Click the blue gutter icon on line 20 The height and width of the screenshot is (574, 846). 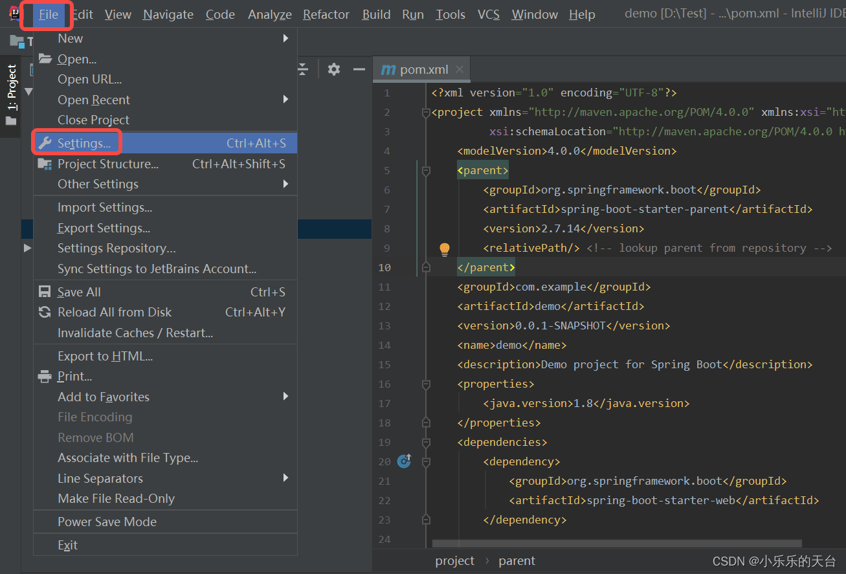(405, 461)
